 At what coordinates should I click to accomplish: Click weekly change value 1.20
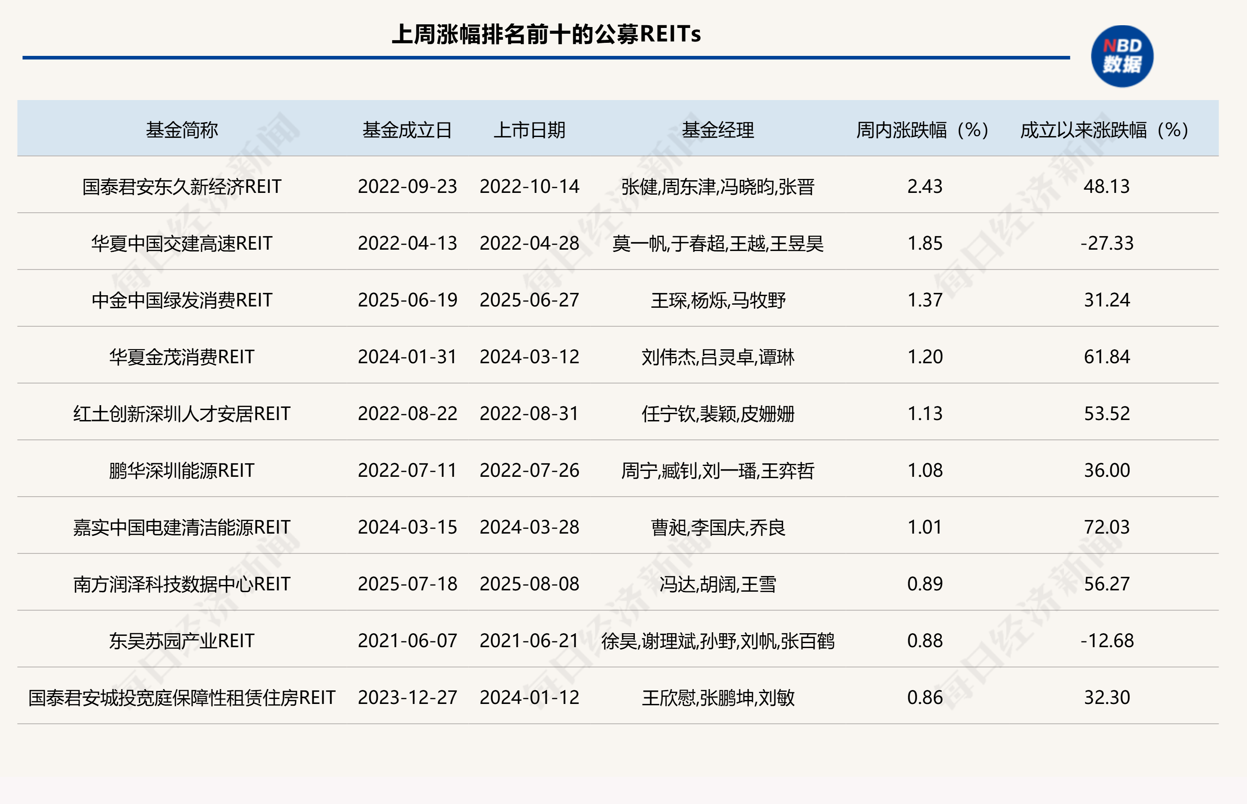click(925, 357)
